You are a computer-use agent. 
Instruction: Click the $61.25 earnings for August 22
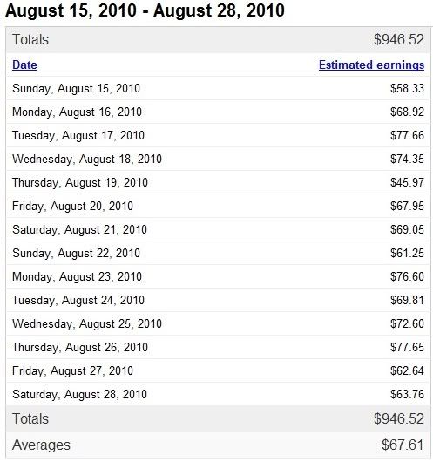pyautogui.click(x=407, y=253)
